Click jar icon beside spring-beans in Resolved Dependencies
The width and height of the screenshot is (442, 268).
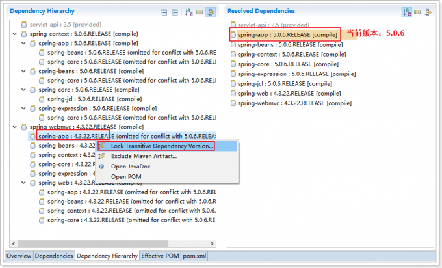click(x=233, y=44)
